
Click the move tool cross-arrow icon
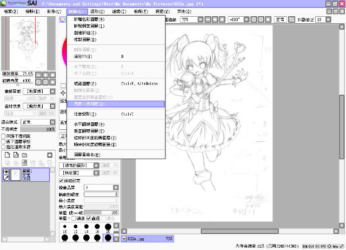point(63,93)
